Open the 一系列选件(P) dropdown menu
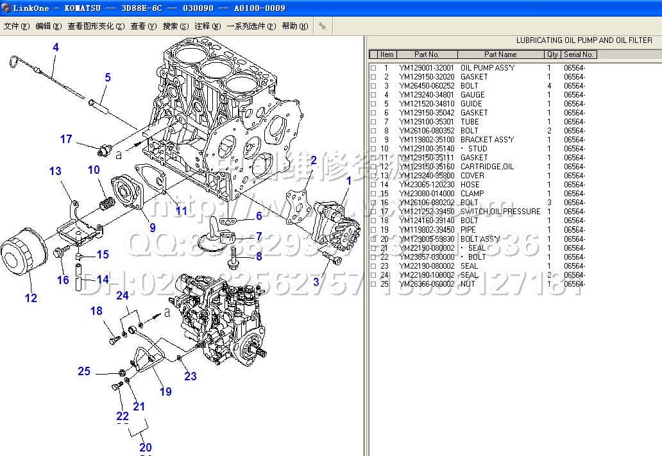This screenshot has height=456, width=662. point(251,26)
